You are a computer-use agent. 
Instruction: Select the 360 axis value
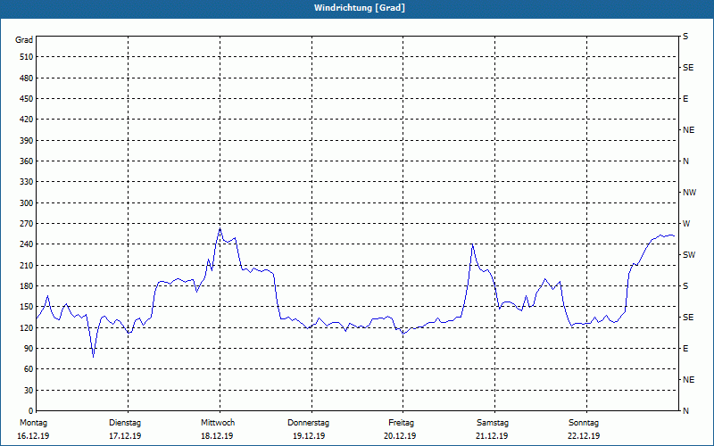click(x=27, y=161)
